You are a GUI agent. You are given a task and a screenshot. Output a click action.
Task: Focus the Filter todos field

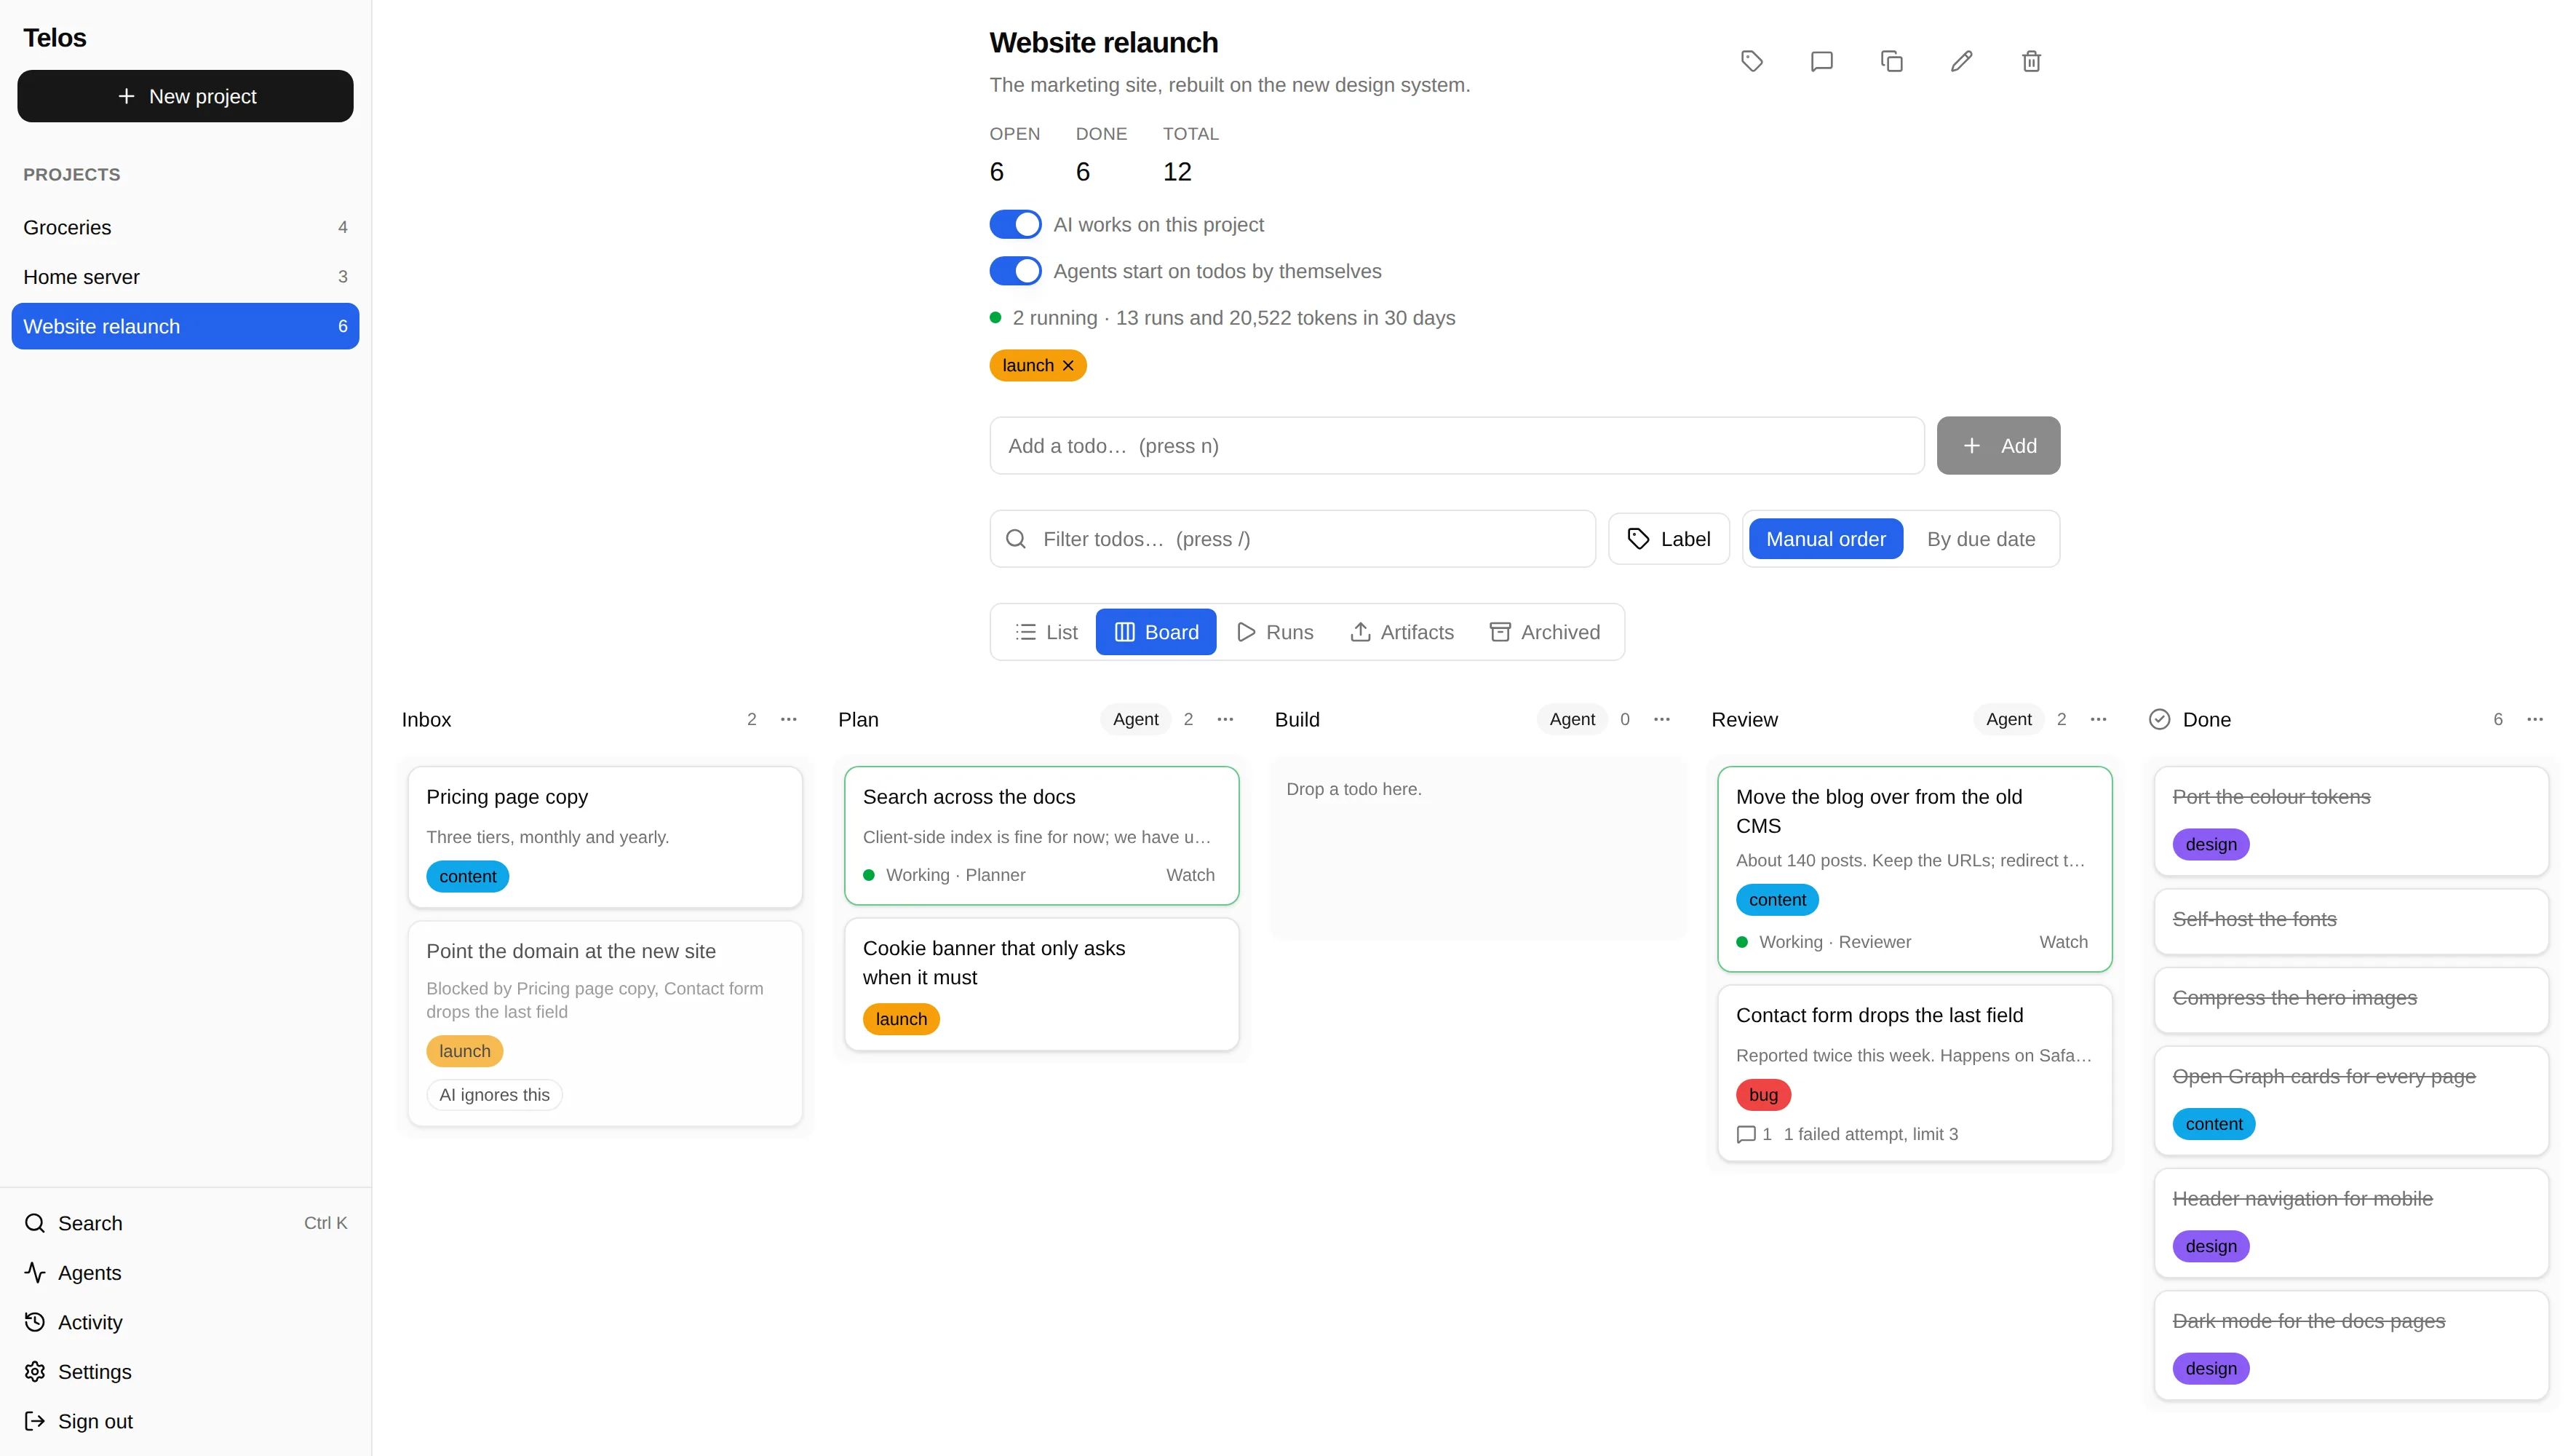1292,539
